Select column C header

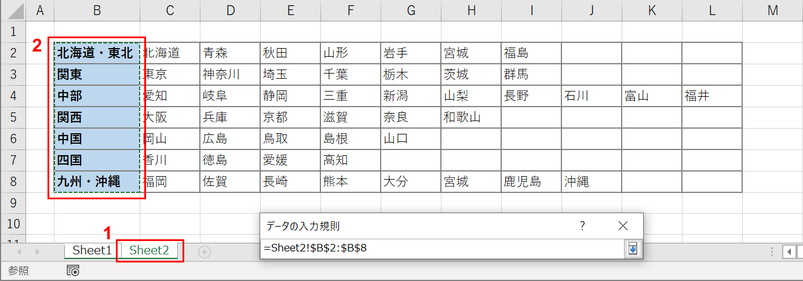click(x=170, y=10)
